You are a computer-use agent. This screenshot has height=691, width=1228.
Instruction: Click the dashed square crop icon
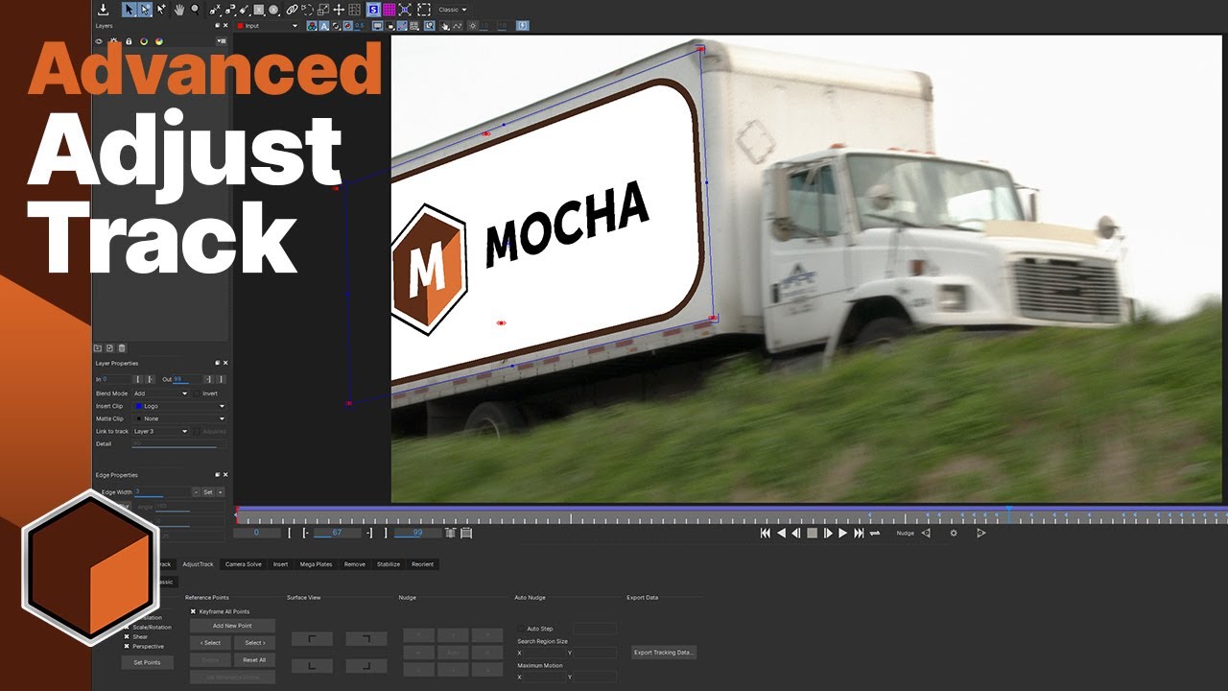tap(424, 10)
